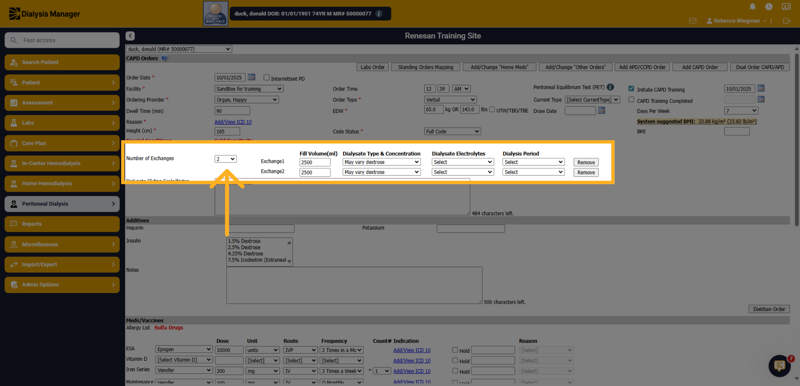800x386 pixels.
Task: Collapse sidebar with back chevron button
Action: 130,36
